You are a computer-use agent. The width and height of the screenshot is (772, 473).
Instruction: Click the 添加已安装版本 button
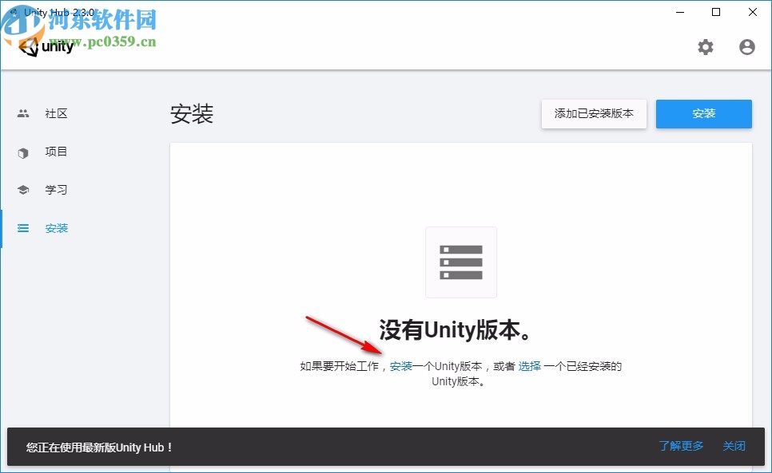coord(594,114)
